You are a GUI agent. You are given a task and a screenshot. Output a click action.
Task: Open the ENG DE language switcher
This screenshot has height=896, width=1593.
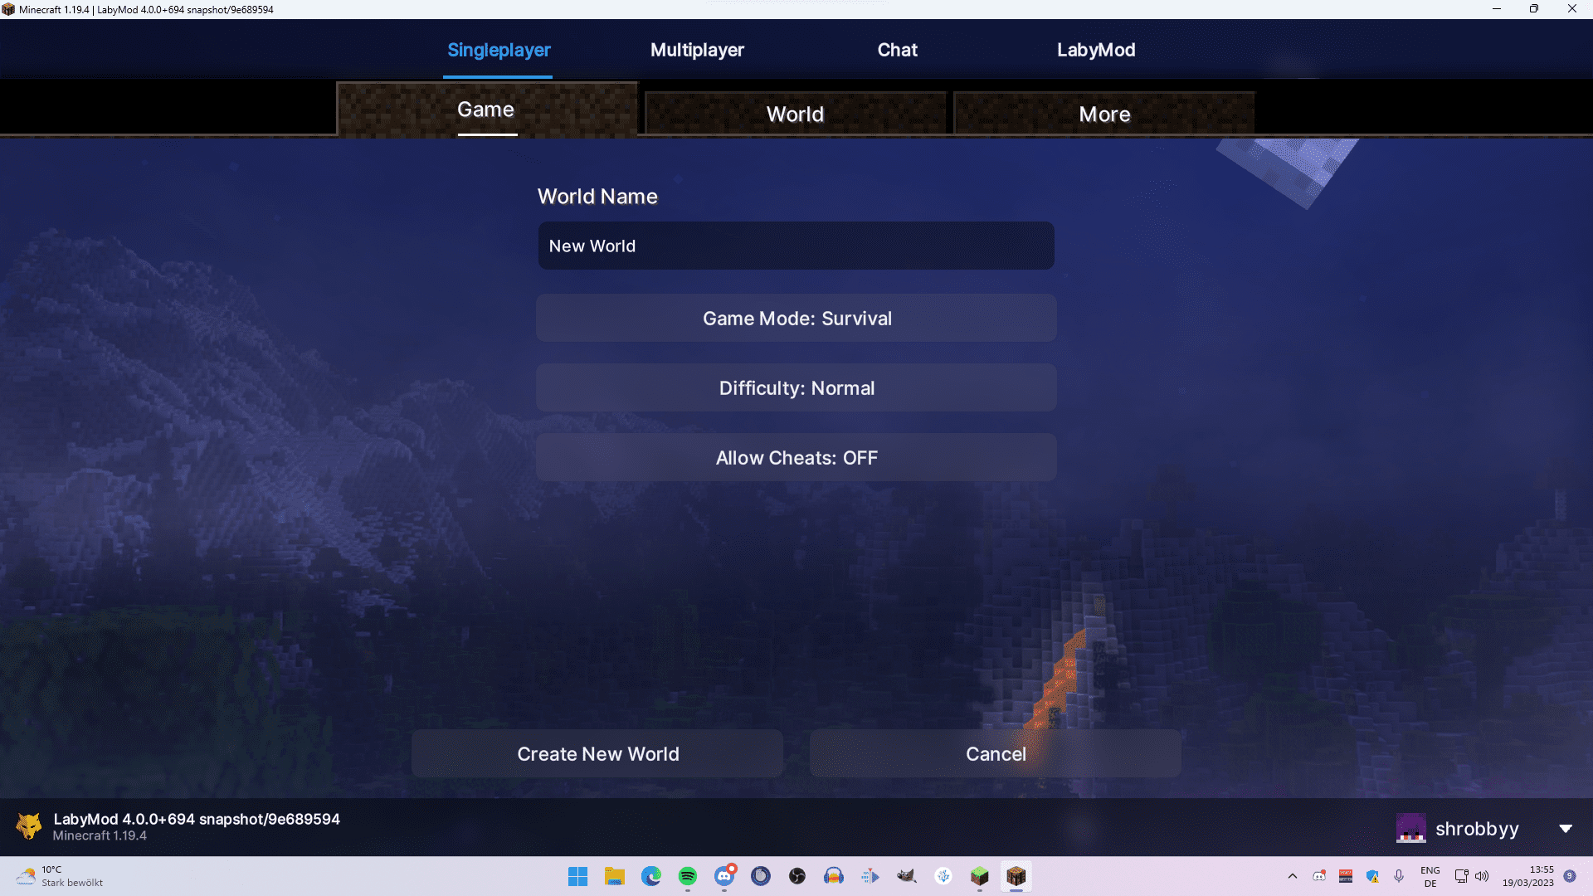(1430, 875)
